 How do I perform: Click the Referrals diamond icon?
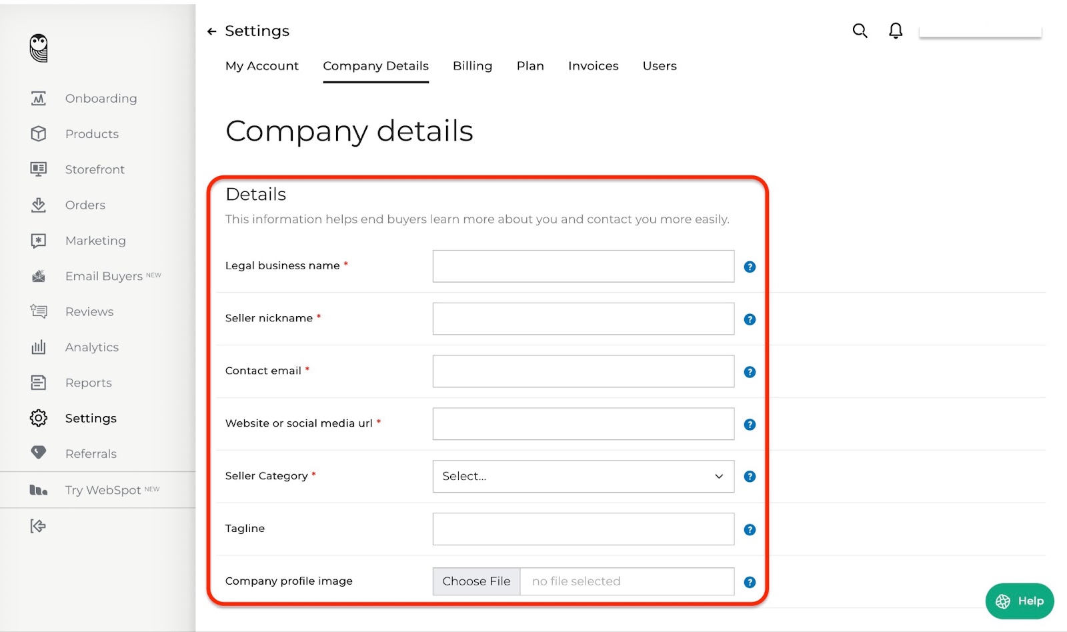click(39, 453)
